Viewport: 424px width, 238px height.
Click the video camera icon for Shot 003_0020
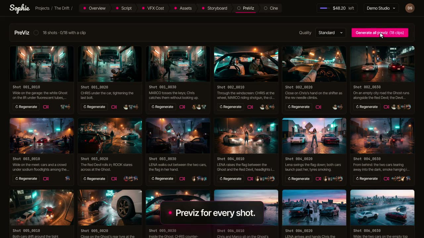coord(114,178)
